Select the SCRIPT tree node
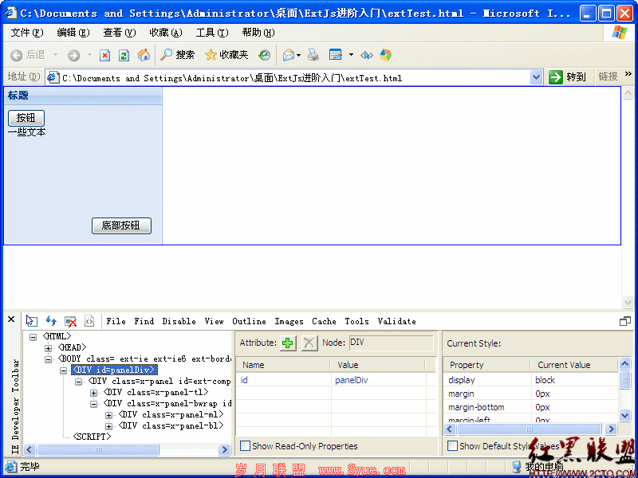 tap(92, 437)
